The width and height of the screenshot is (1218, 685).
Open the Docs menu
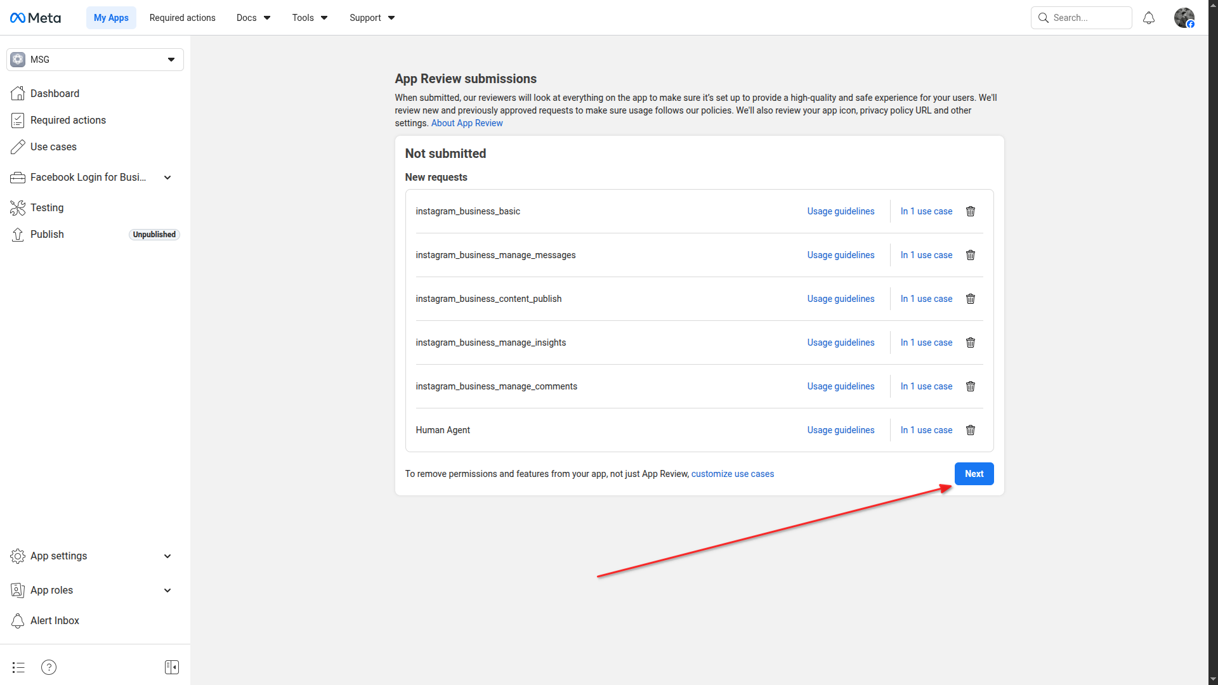(253, 18)
